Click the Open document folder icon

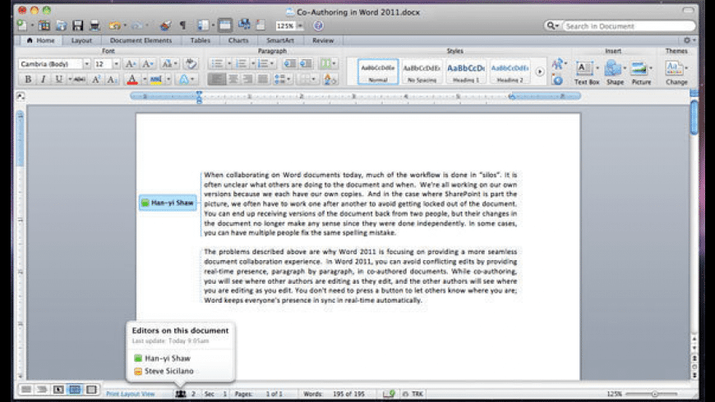pos(61,25)
